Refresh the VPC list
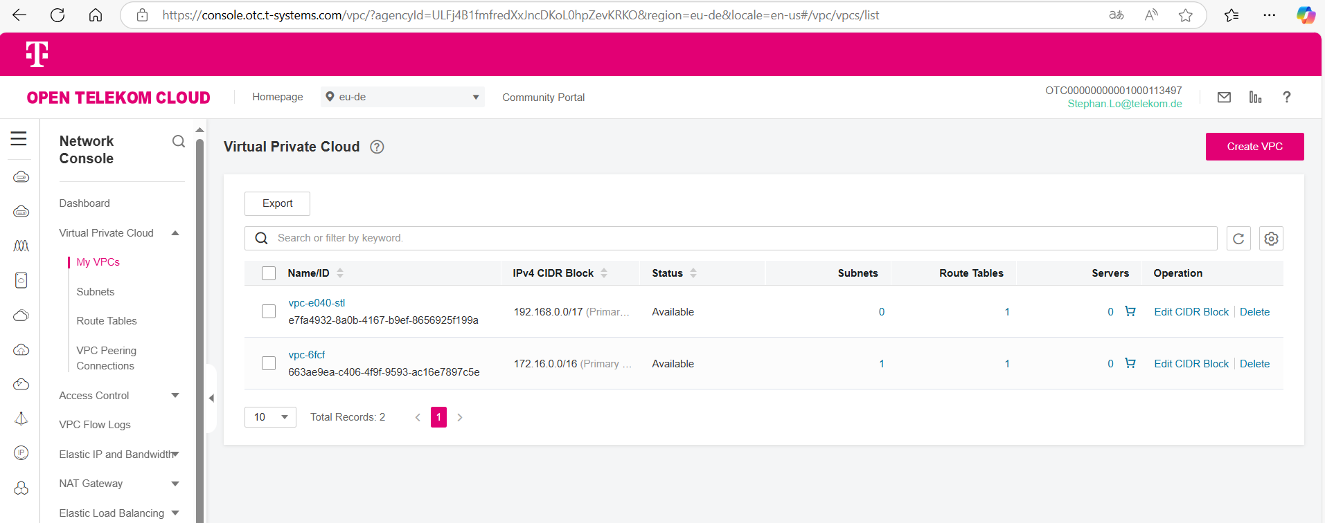Viewport: 1325px width, 523px height. click(1238, 239)
